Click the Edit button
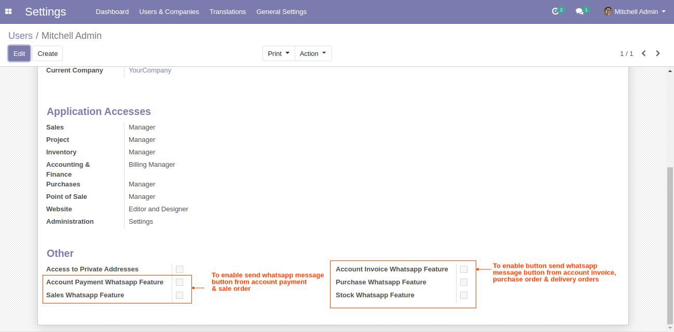This screenshot has height=332, width=674. coord(19,53)
